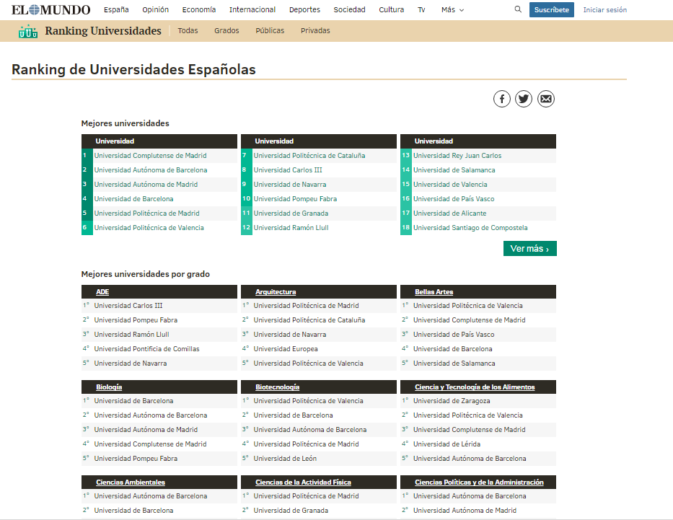
Task: Expand the Más dropdown menu
Action: [x=452, y=9]
